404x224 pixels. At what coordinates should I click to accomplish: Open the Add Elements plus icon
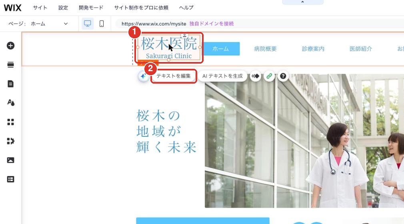(10, 46)
